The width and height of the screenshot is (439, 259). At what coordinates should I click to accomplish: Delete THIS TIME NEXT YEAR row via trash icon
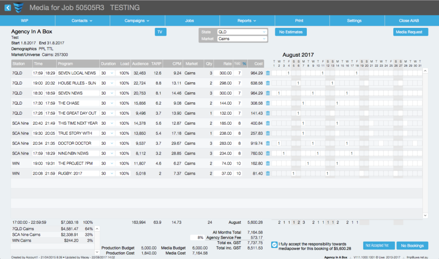coord(268,123)
